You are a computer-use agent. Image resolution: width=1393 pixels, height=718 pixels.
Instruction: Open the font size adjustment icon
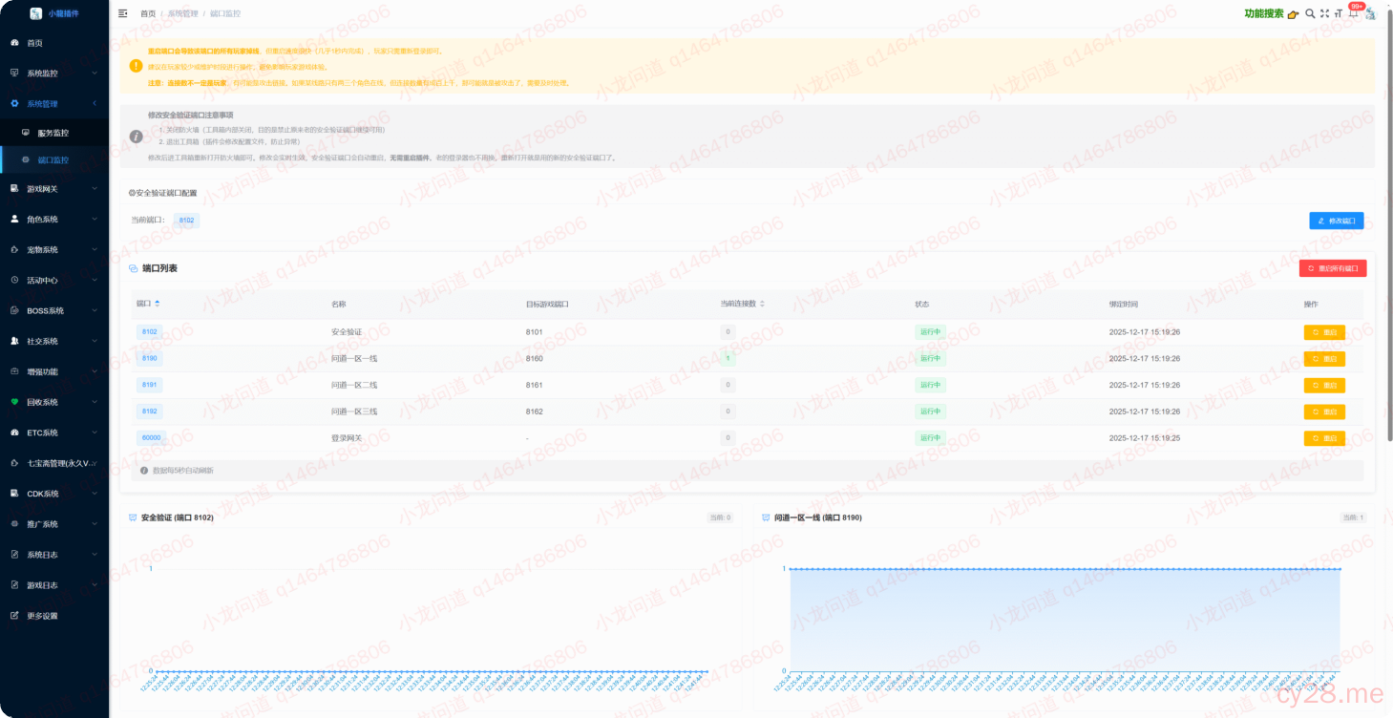pyautogui.click(x=1339, y=13)
